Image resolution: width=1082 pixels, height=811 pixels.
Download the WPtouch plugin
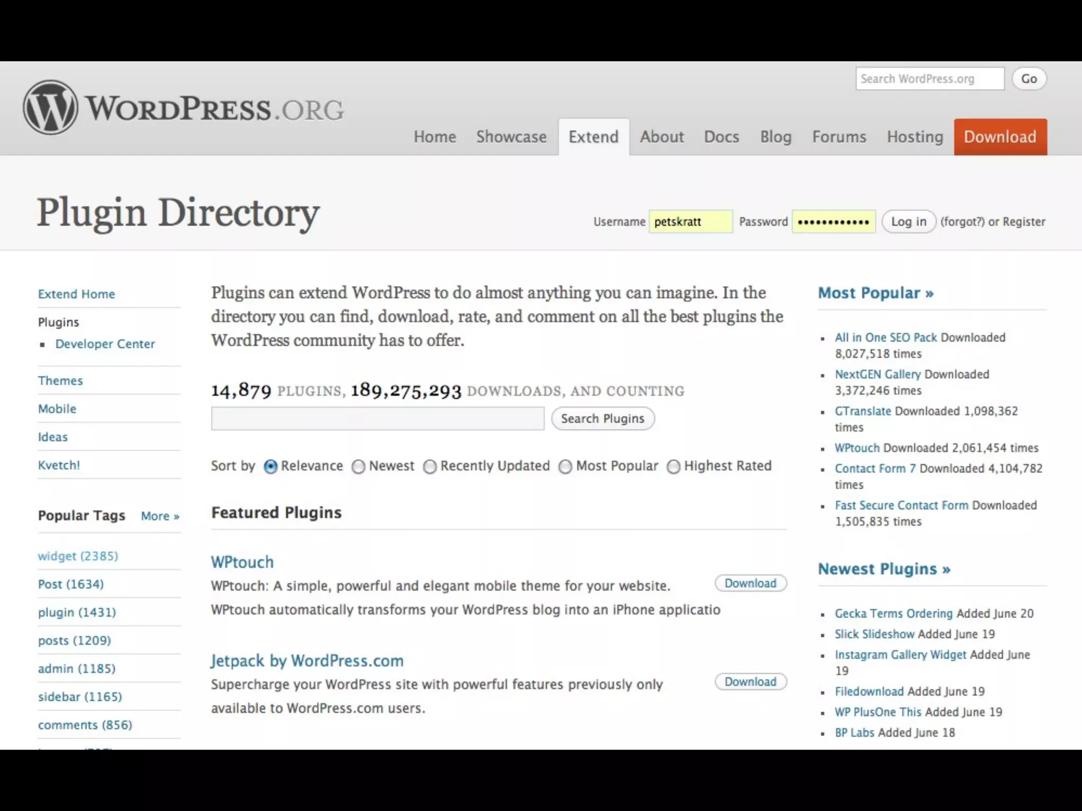click(x=750, y=583)
